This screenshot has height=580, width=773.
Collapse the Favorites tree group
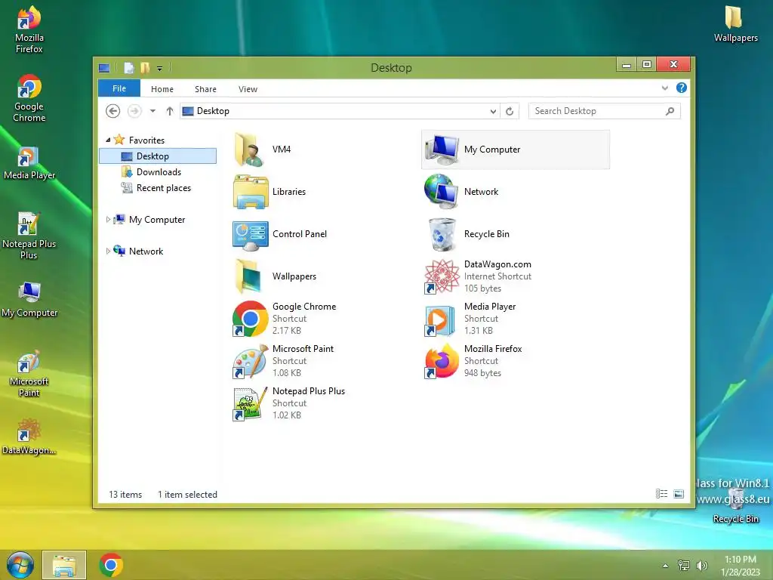[x=108, y=140]
